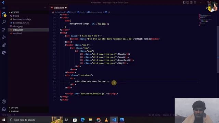Viewport: 219px width, 123px height.
Task: Click the div class="container" code line
Action: (79, 76)
